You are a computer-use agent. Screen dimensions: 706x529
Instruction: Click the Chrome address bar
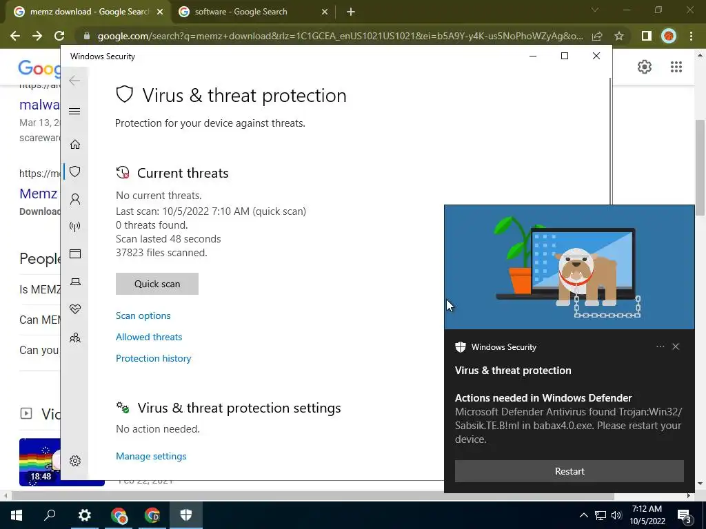coord(340,36)
